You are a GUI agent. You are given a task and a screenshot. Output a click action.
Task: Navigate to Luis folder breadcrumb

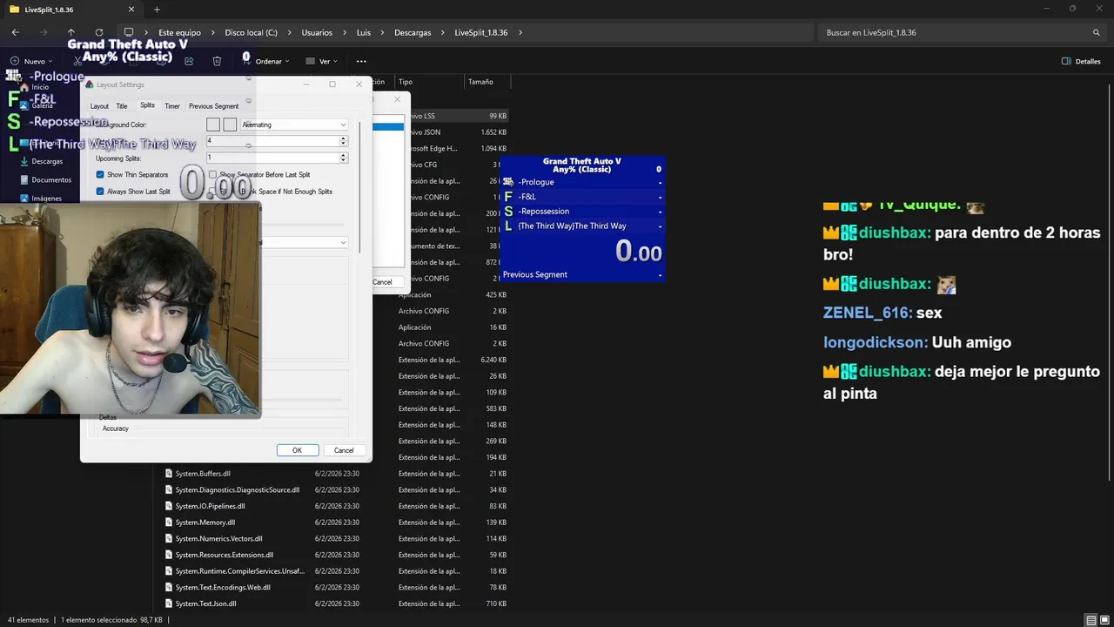click(x=363, y=32)
